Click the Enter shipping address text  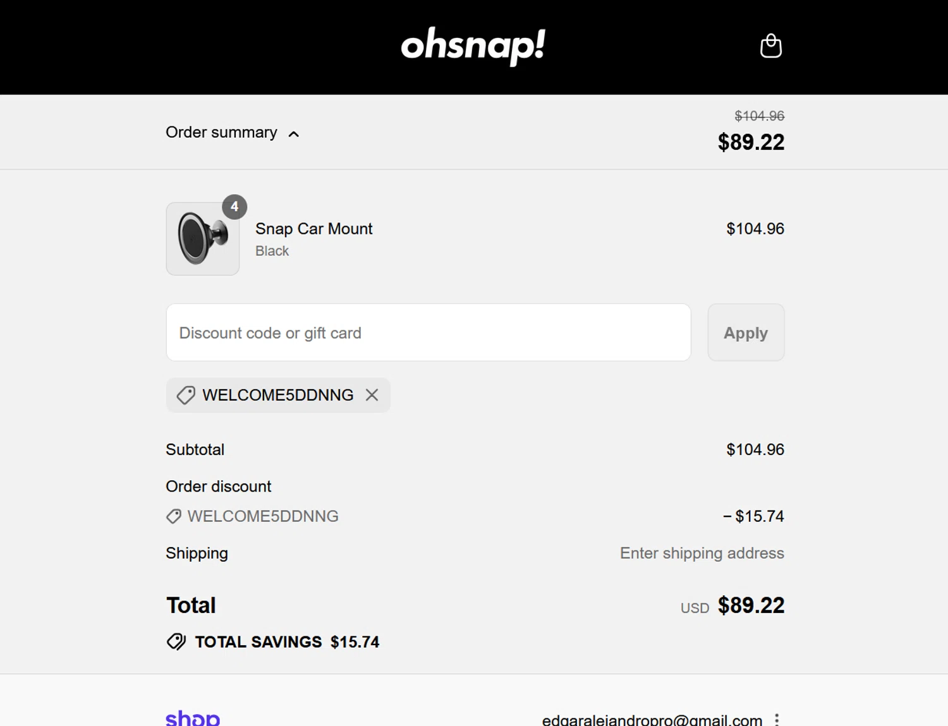[x=702, y=554]
